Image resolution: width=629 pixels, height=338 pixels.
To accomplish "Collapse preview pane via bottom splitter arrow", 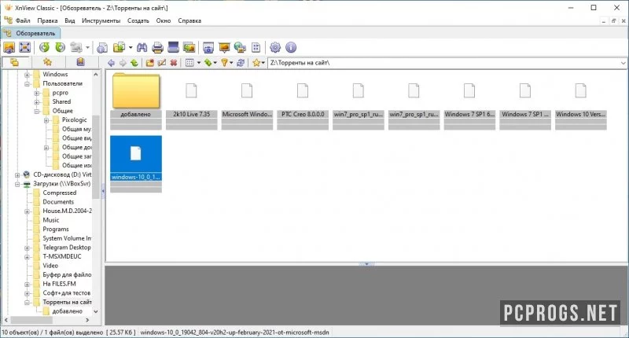I will 366,264.
